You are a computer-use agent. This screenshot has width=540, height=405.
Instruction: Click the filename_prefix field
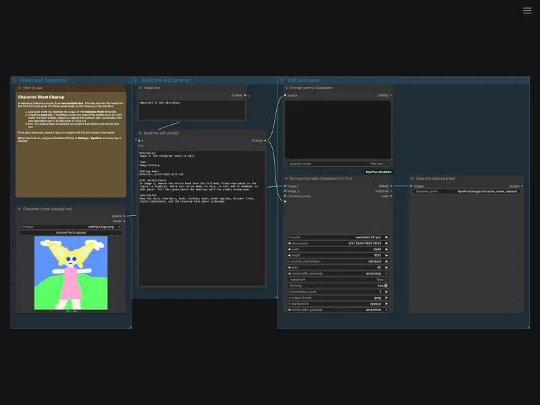[x=466, y=191]
